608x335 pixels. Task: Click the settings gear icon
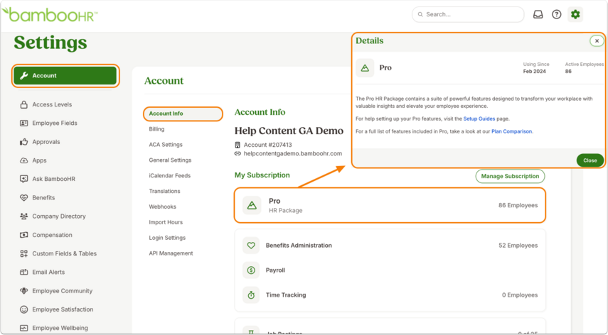575,15
